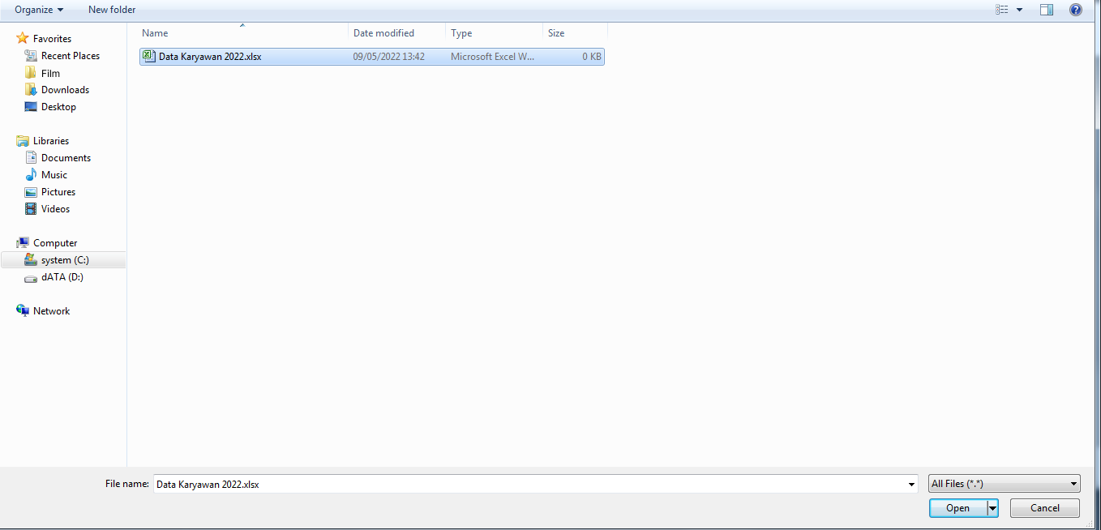Expand the Open button split arrow
1101x530 pixels.
pos(992,508)
